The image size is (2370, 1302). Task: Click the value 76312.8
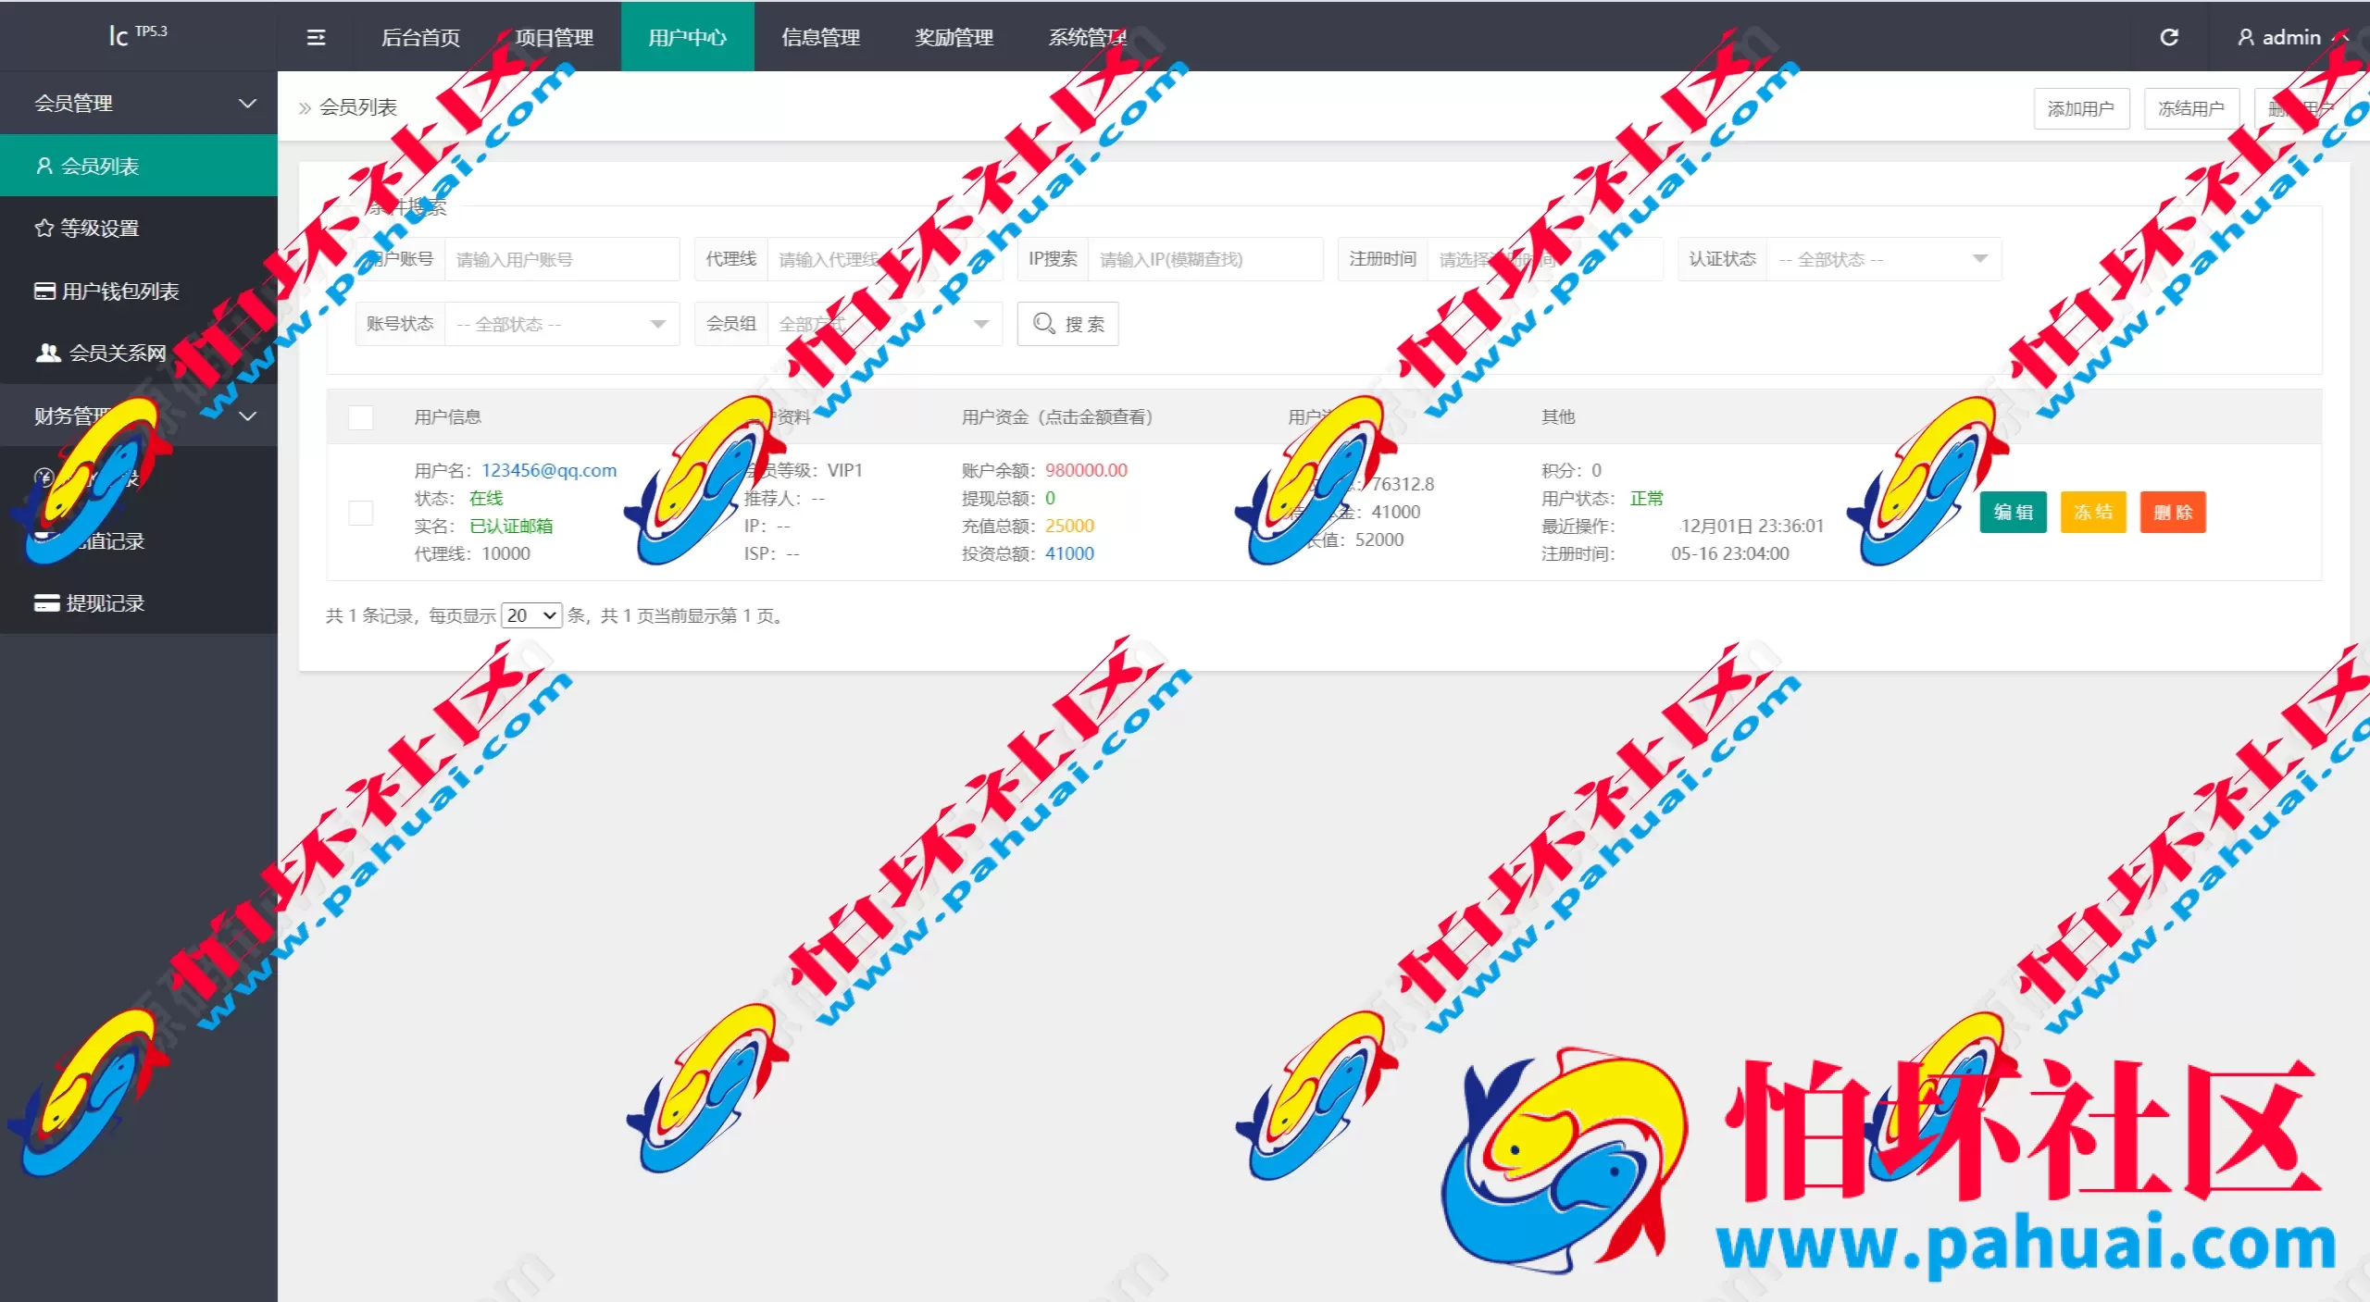1403,484
